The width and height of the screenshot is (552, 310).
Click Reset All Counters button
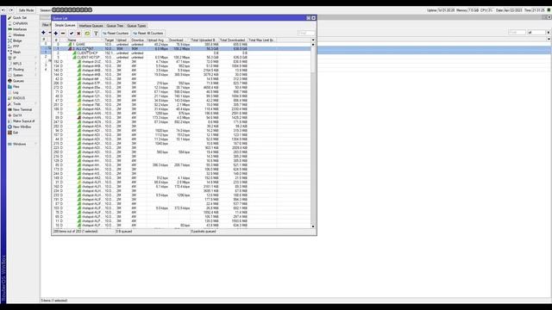pyautogui.click(x=148, y=34)
